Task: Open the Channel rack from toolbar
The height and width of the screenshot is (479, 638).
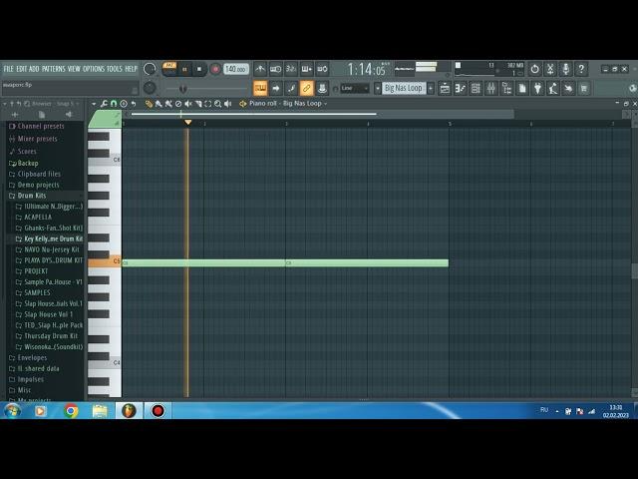Action: tap(476, 89)
